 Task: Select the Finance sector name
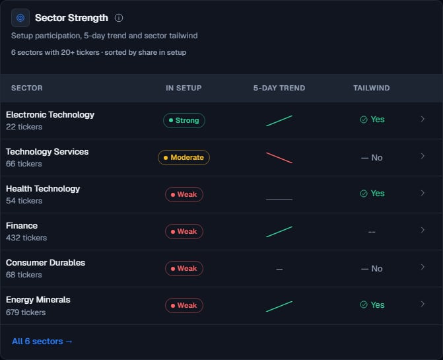(22, 226)
